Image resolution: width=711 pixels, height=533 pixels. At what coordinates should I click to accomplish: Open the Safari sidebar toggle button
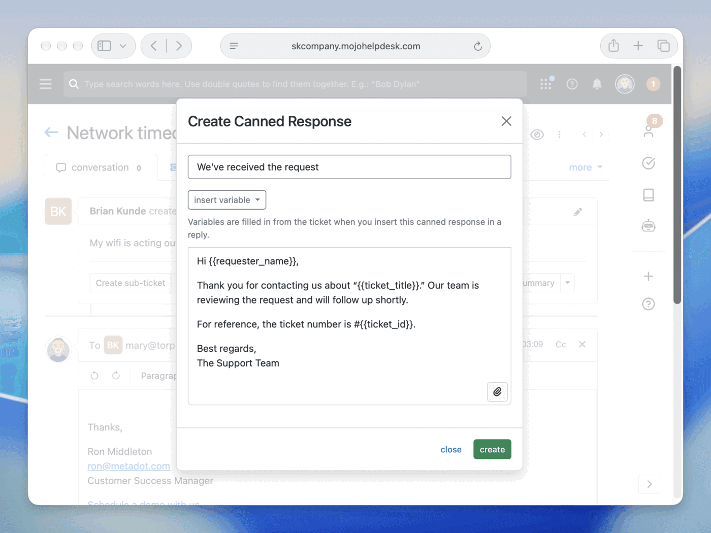pos(105,46)
